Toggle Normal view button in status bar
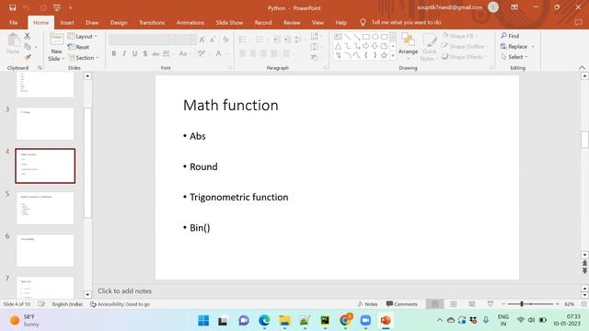589x331 pixels. click(435, 304)
